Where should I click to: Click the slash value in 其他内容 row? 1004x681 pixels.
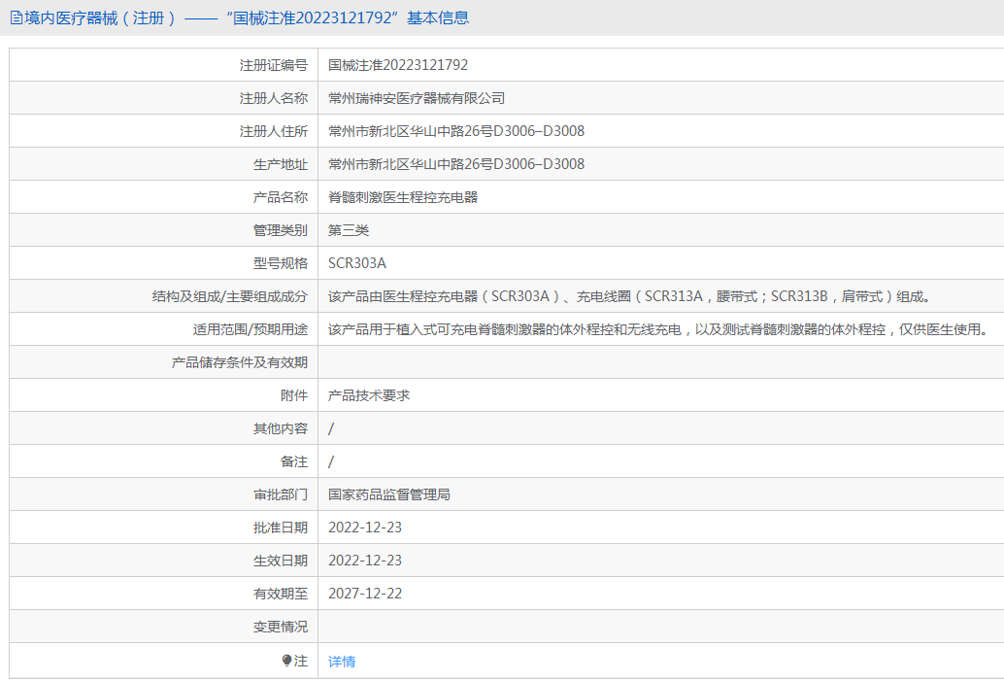pos(331,428)
